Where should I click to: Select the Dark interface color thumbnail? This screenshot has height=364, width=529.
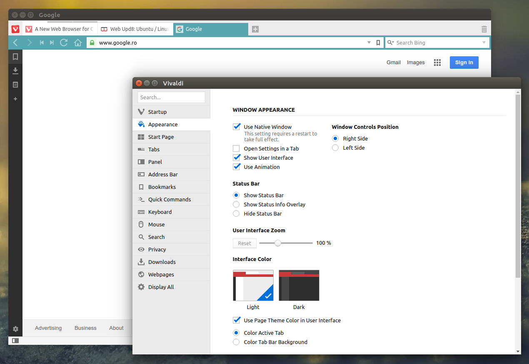(299, 286)
